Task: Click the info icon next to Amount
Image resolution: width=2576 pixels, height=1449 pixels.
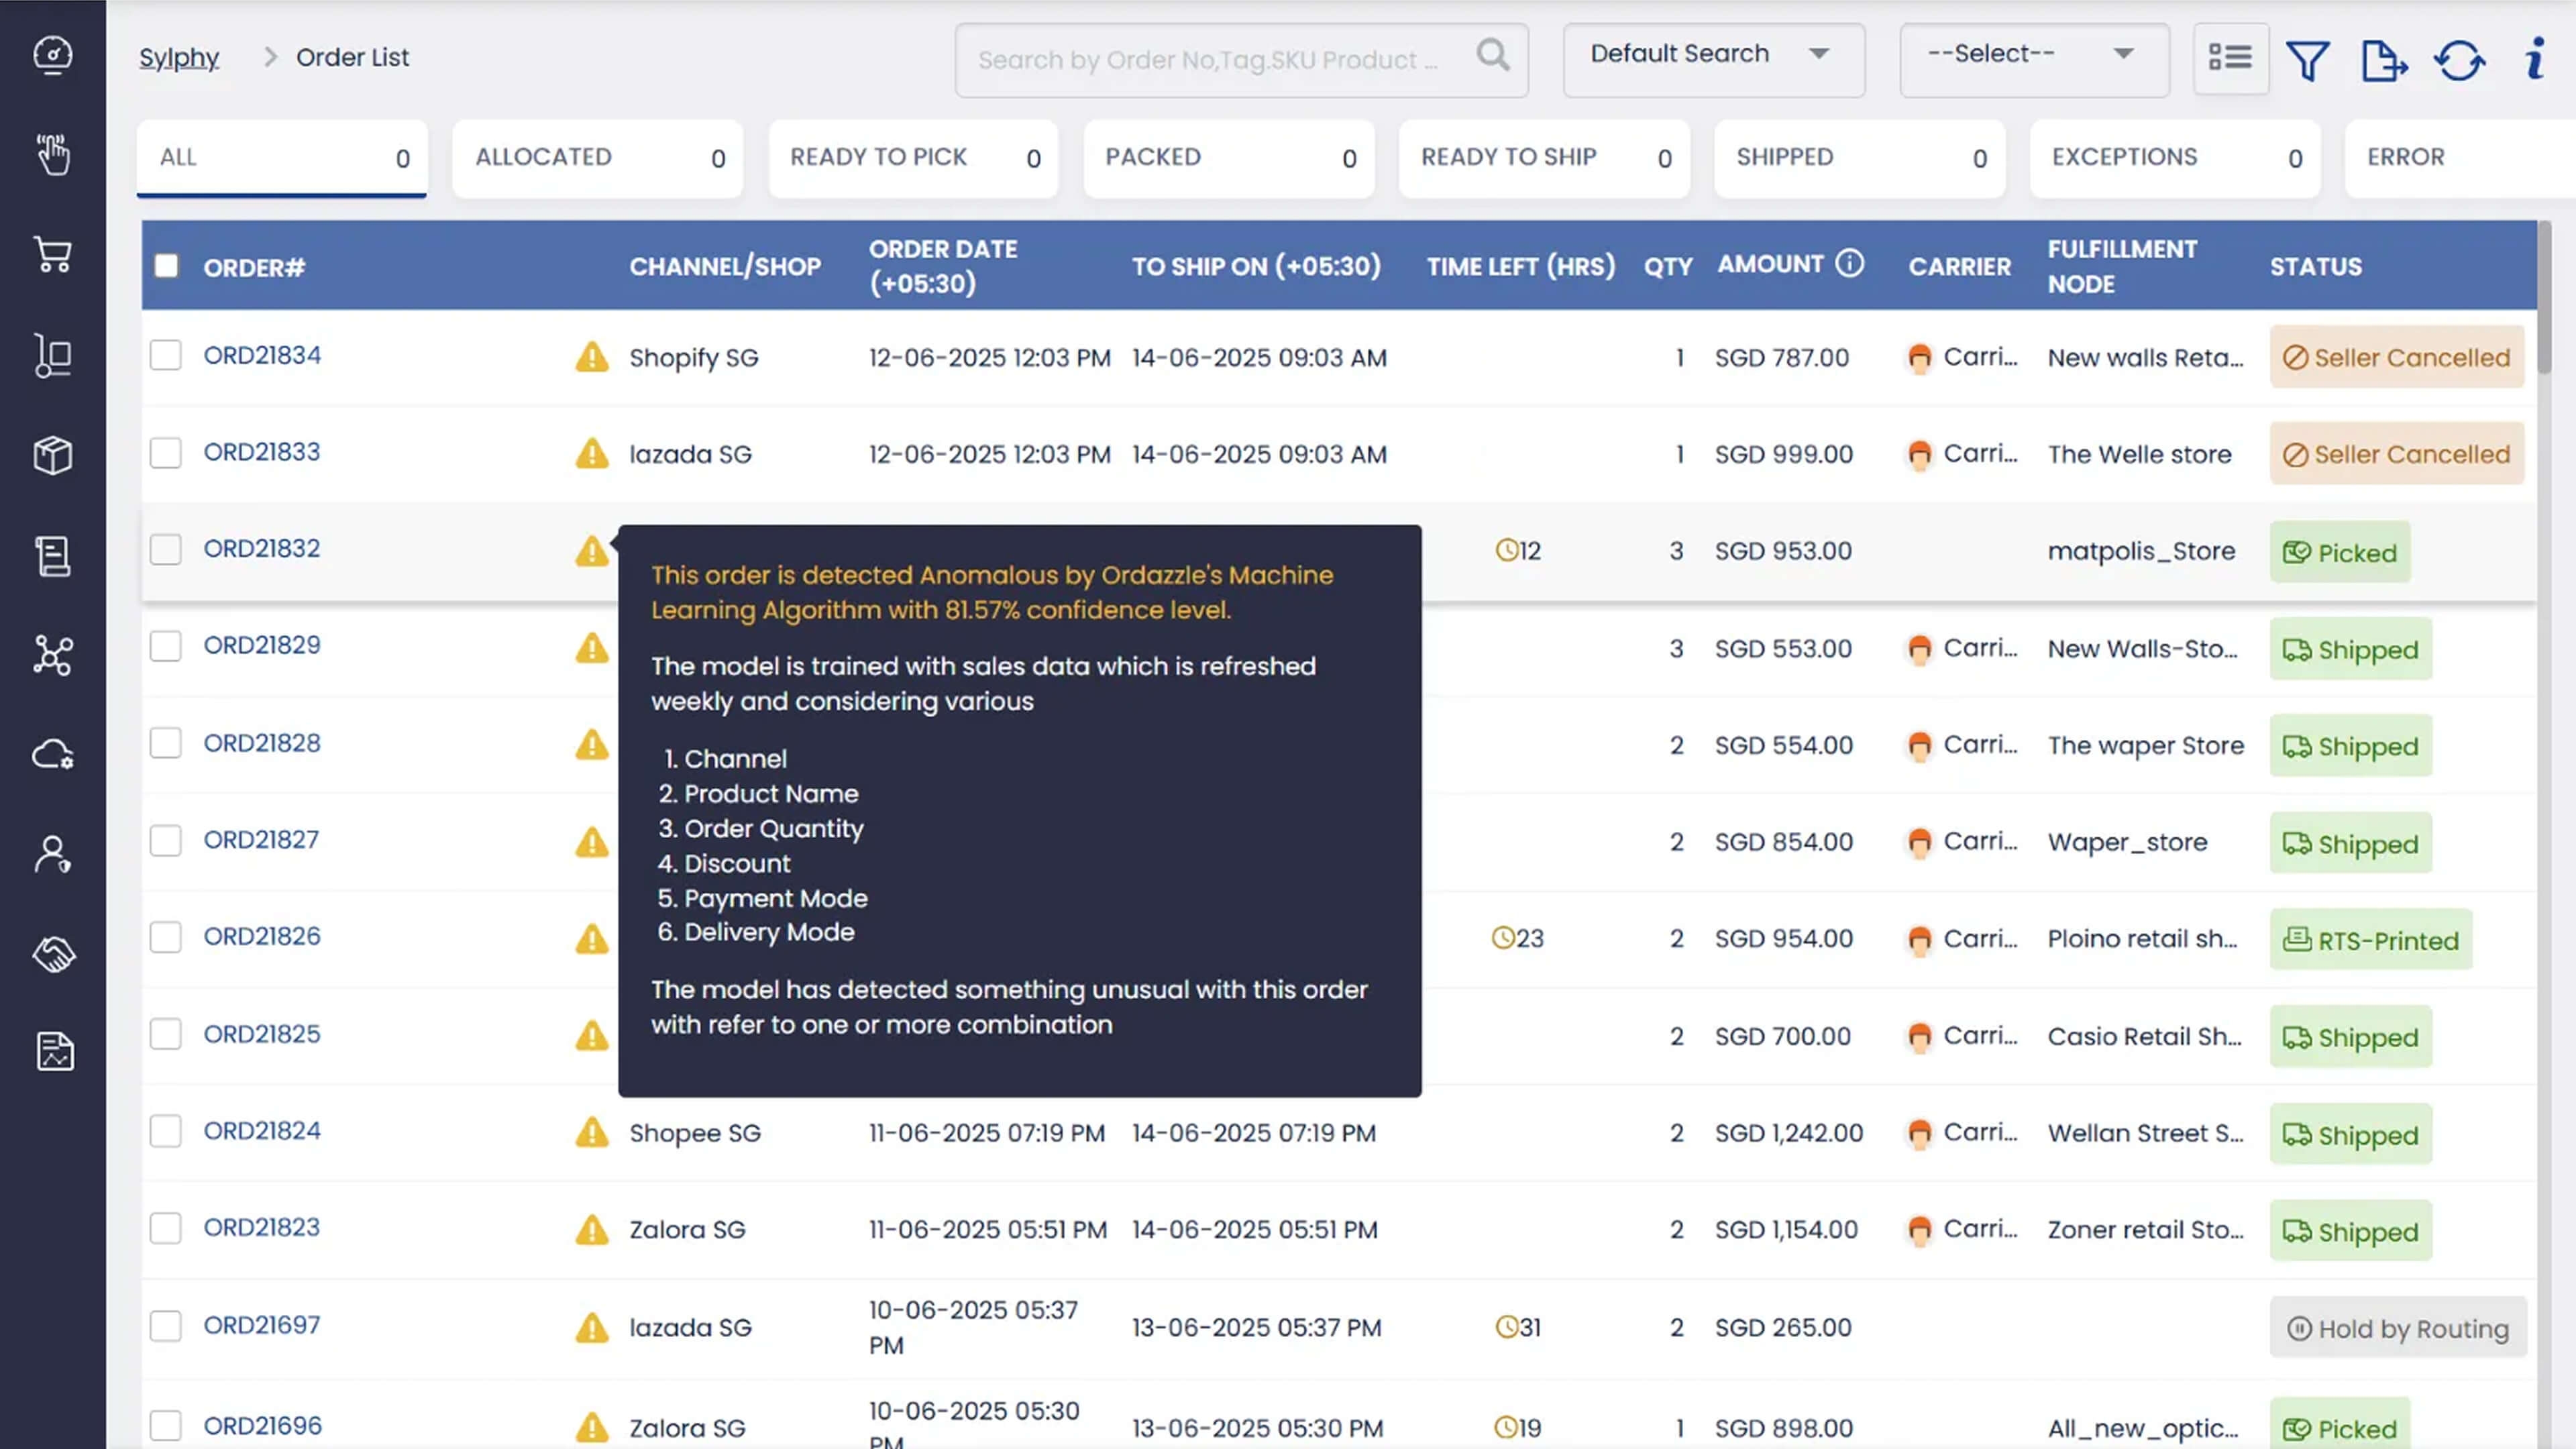Action: tap(1850, 263)
